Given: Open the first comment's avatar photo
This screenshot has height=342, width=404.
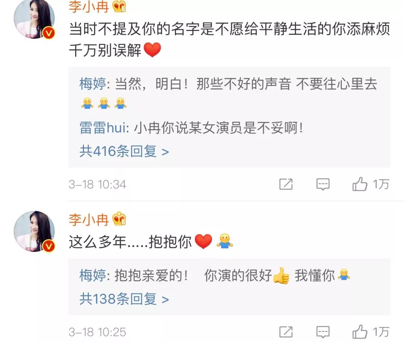Looking at the screenshot, I should pos(34,19).
